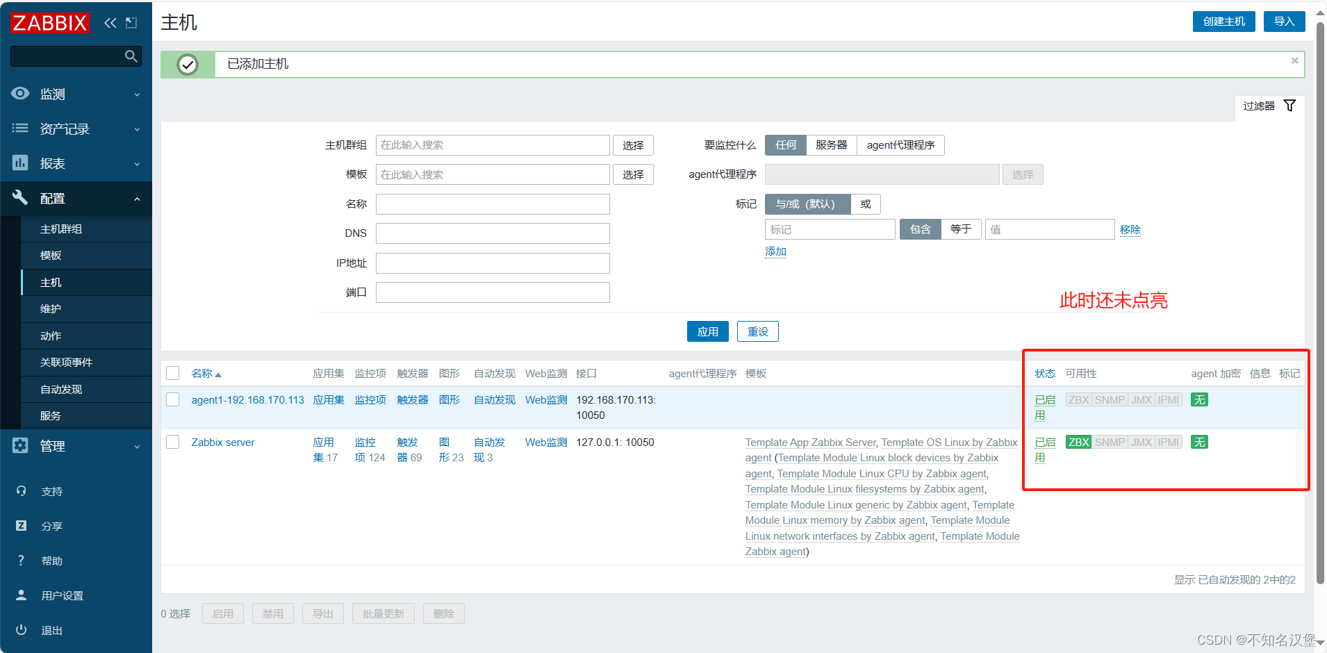Click the filter funnel icon
Image resolution: width=1327 pixels, height=653 pixels.
[x=1289, y=106]
